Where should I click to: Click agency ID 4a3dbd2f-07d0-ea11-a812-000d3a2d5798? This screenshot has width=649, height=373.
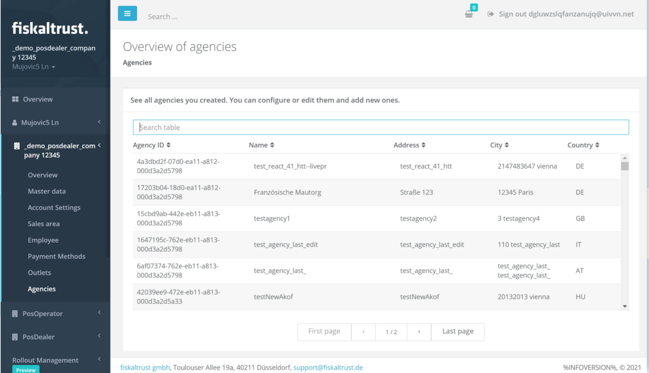coord(178,166)
